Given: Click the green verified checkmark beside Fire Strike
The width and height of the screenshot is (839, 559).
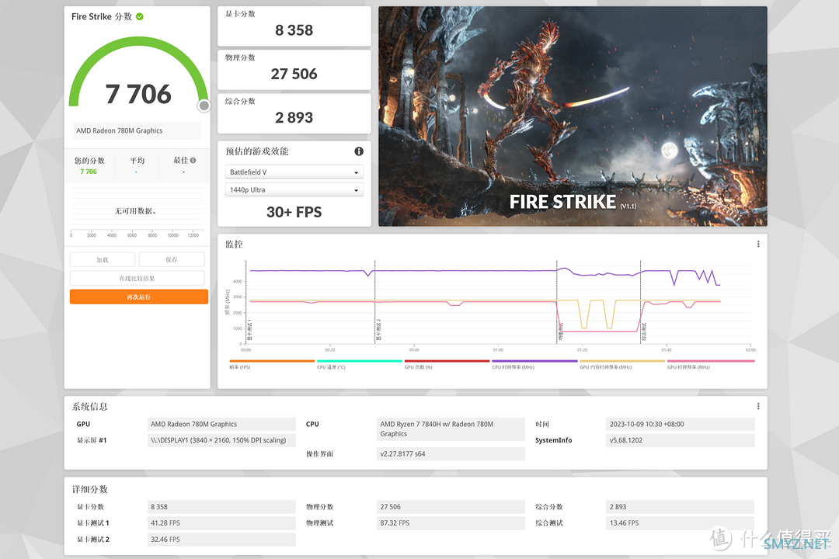Looking at the screenshot, I should pos(140,16).
